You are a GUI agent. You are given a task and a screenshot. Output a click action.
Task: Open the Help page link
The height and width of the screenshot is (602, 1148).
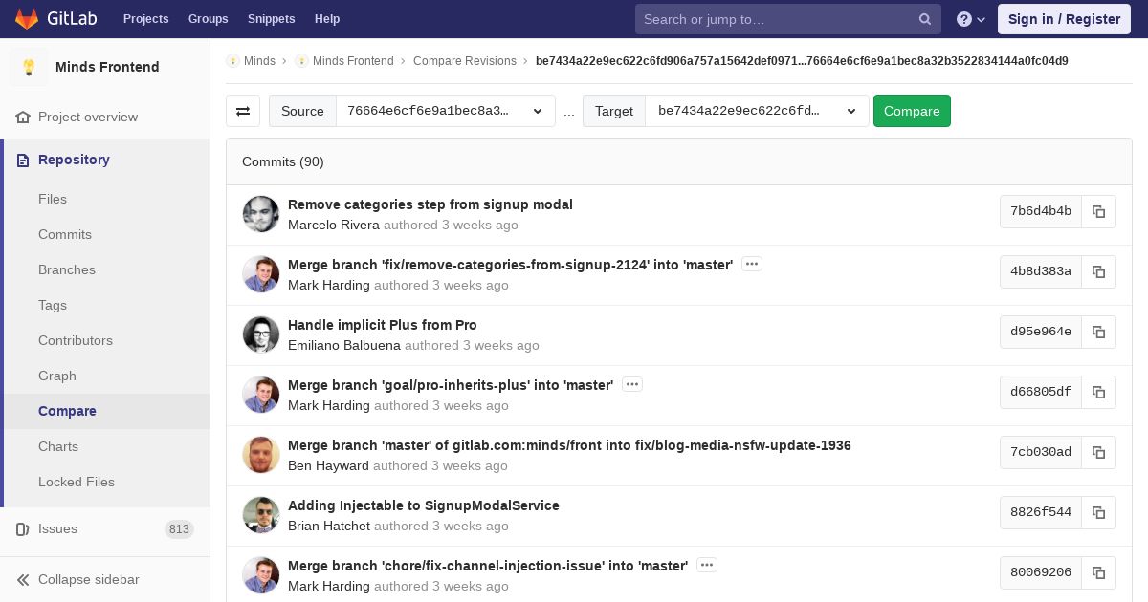coord(327,19)
